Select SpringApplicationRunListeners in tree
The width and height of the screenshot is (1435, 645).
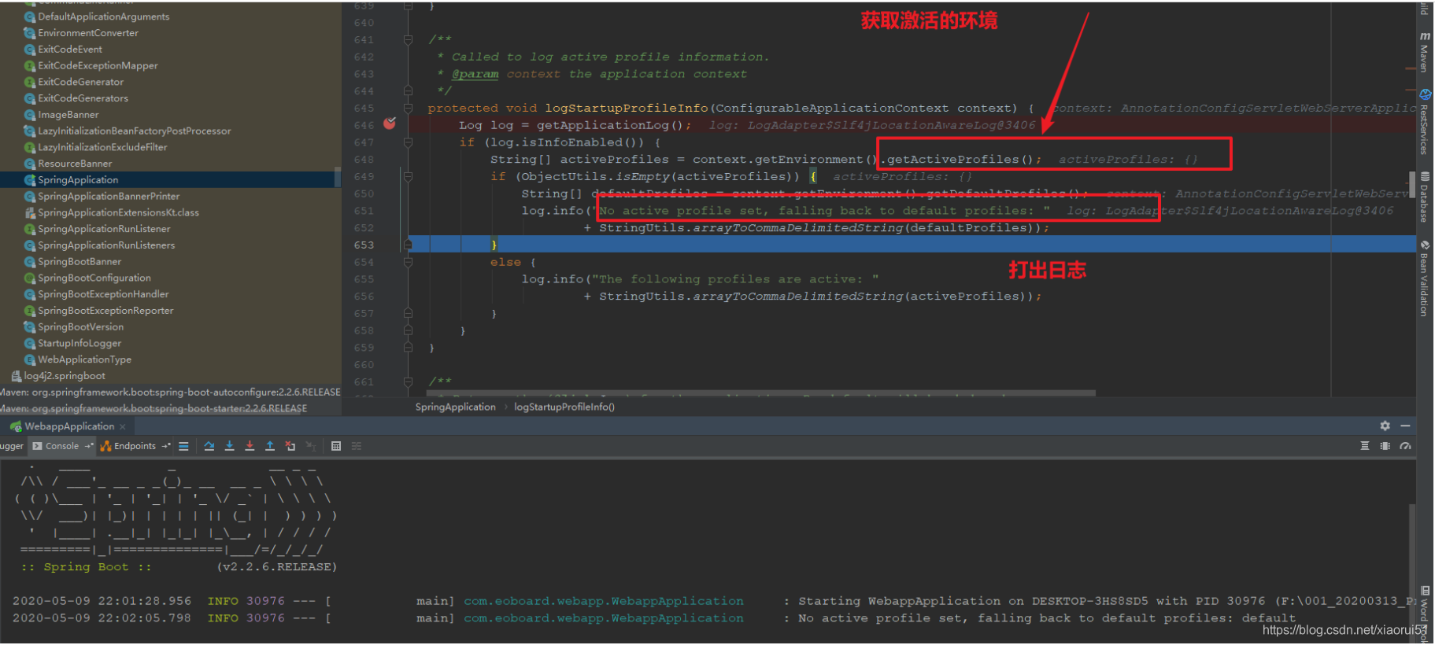(x=106, y=245)
